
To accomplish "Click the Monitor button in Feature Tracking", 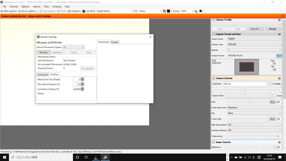I will pos(44,52).
